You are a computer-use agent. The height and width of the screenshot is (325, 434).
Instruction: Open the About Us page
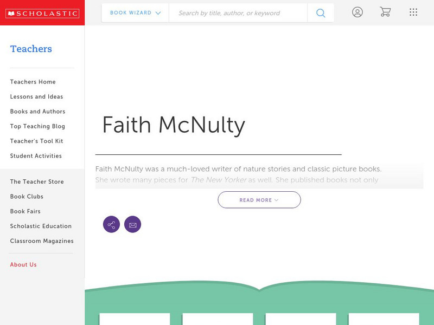pyautogui.click(x=24, y=264)
